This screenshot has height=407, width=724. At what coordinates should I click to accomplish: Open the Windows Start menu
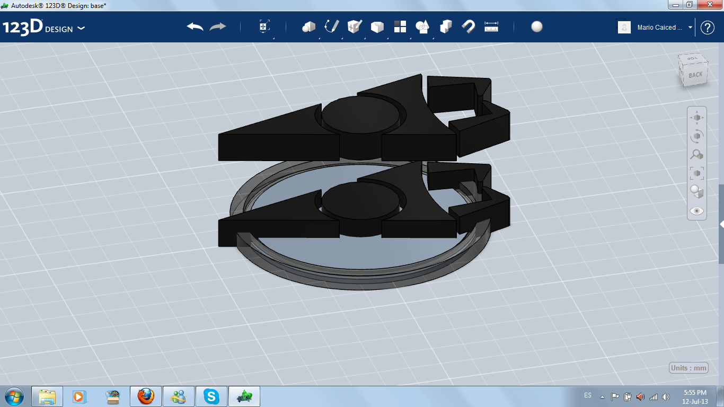coord(14,396)
